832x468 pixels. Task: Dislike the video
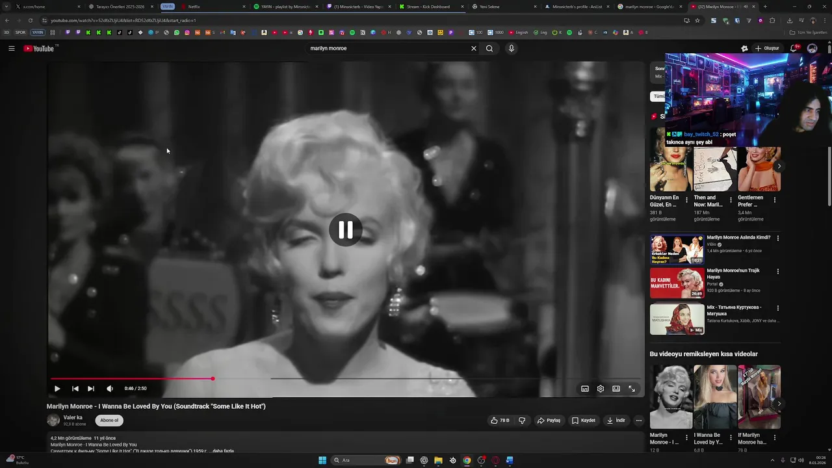click(522, 421)
